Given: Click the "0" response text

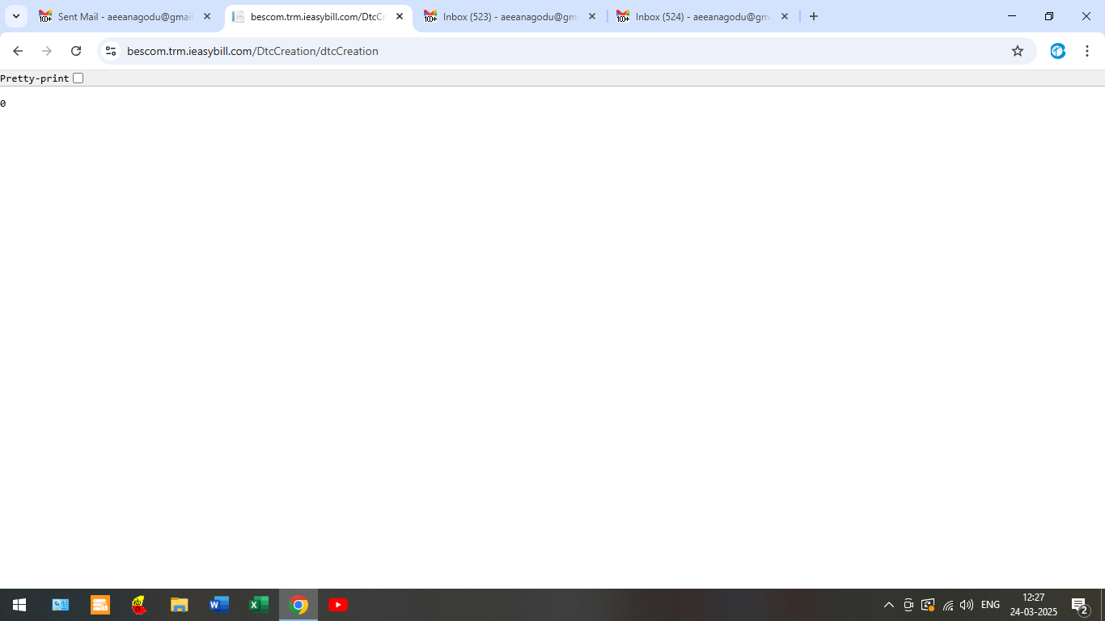Looking at the screenshot, I should 3,103.
